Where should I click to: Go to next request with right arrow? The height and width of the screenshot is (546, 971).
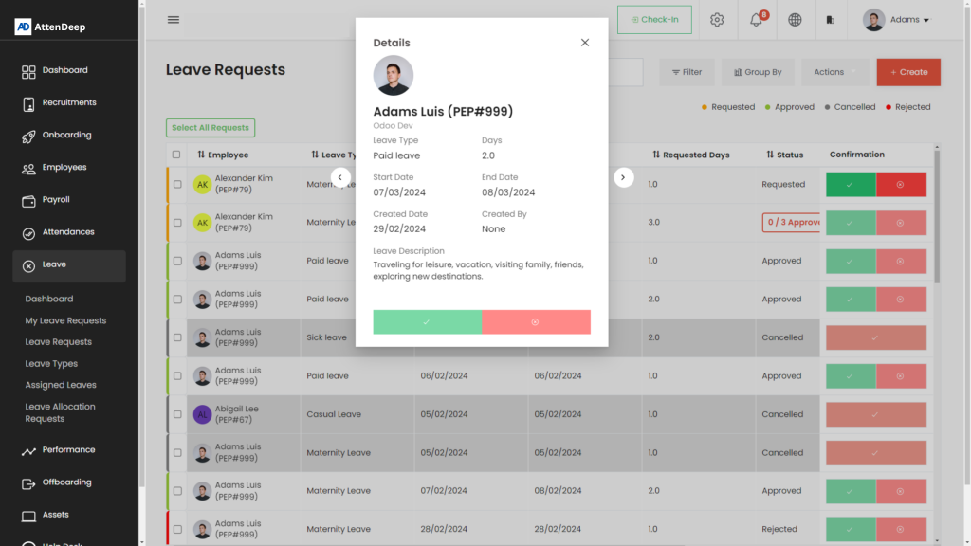[623, 177]
